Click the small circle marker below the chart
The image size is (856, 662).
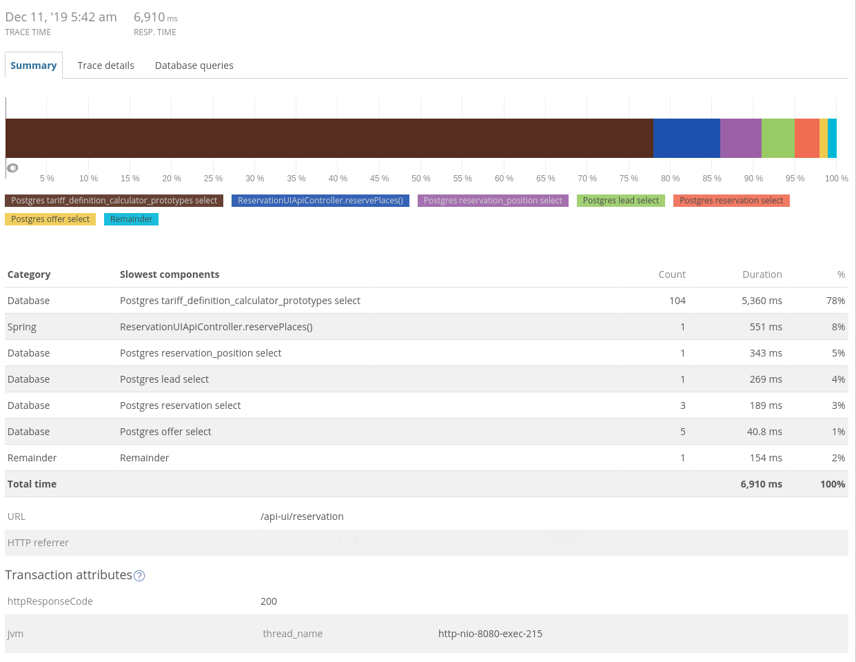click(x=12, y=168)
